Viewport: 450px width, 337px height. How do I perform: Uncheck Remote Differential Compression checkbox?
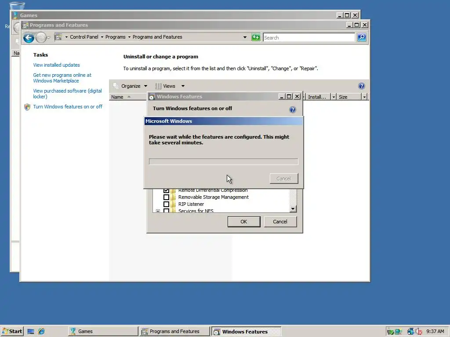166,190
